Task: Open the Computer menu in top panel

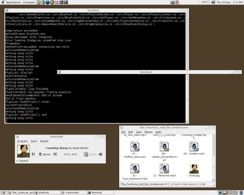Action: (29, 2)
